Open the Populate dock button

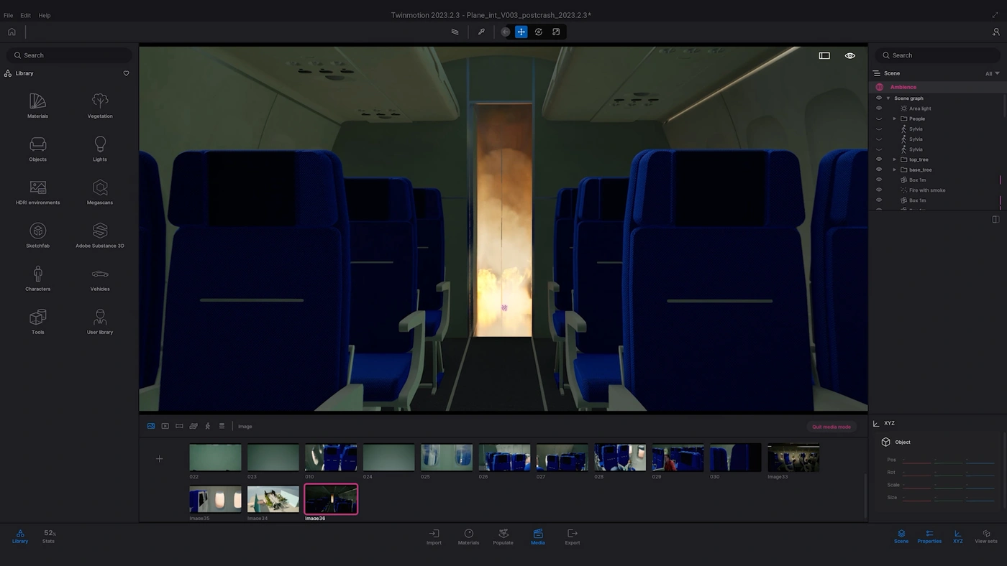(503, 537)
